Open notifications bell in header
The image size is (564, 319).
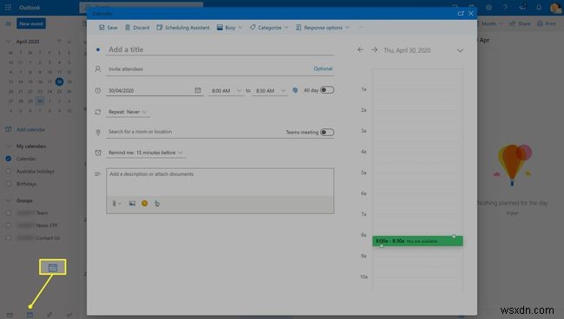539,7
